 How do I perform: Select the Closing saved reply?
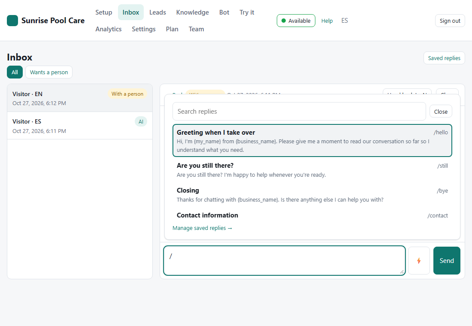pyautogui.click(x=312, y=195)
